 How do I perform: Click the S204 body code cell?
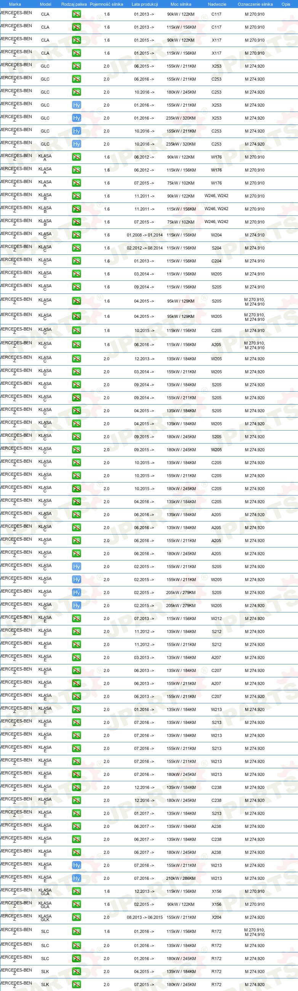click(x=216, y=248)
